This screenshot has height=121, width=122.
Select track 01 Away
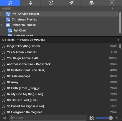pos(59,82)
